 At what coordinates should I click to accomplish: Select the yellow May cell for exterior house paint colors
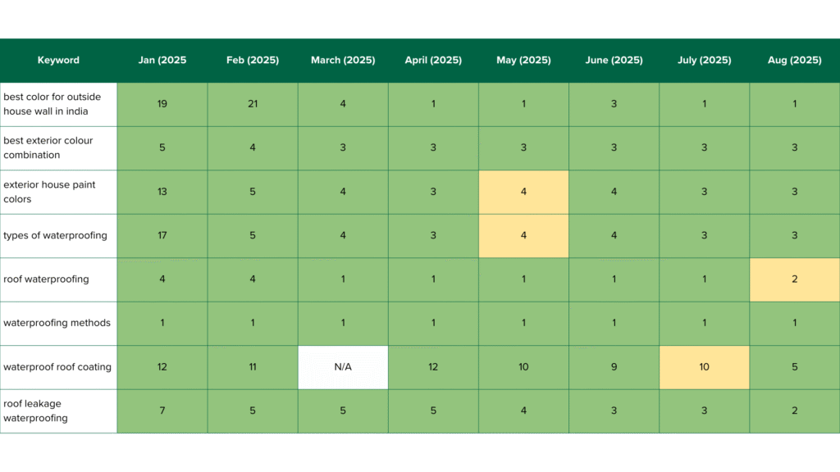(523, 192)
